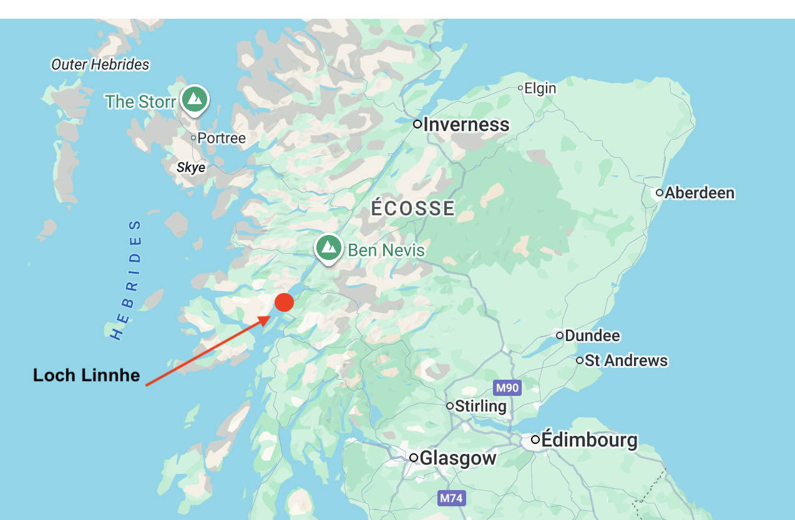Open the Ben Nevis text label
The image size is (795, 520).
[386, 251]
